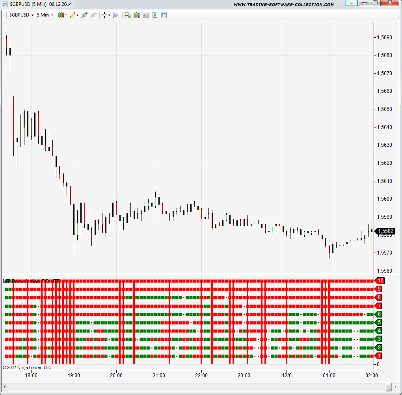Viewport: 402px width, 395px height.
Task: Click the 'L' link button in title bar
Action: (351, 3)
